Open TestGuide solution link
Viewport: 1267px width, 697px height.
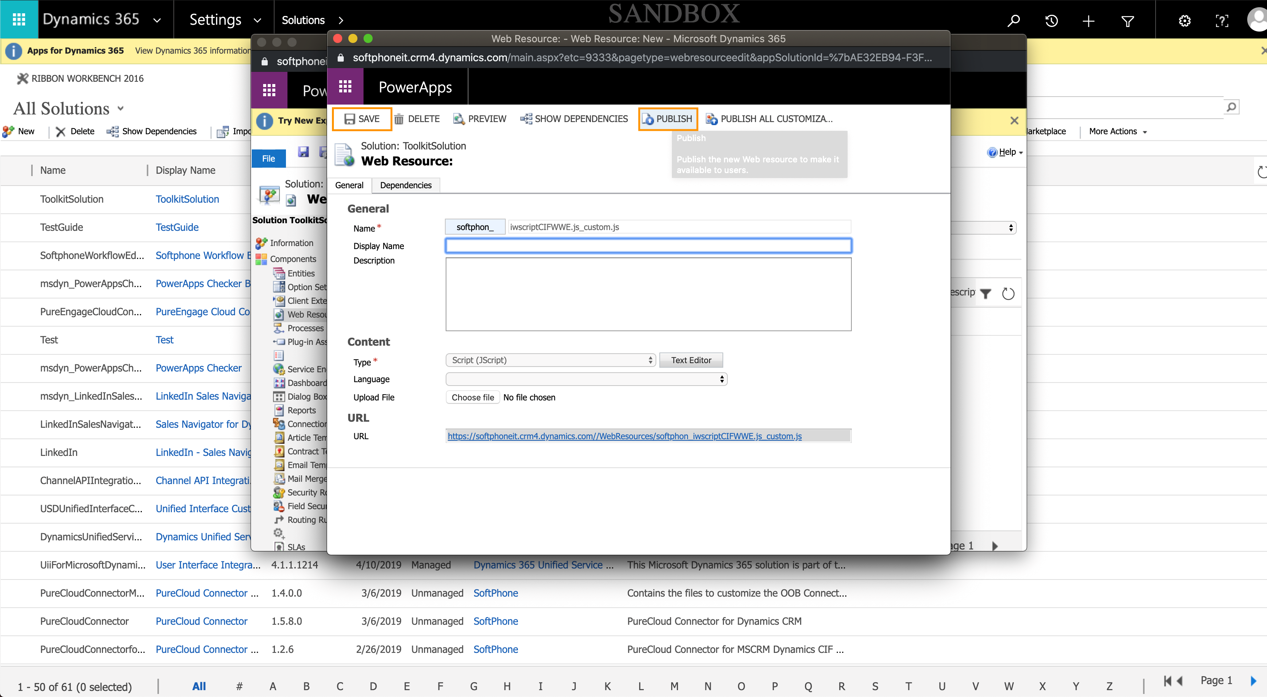tap(177, 227)
